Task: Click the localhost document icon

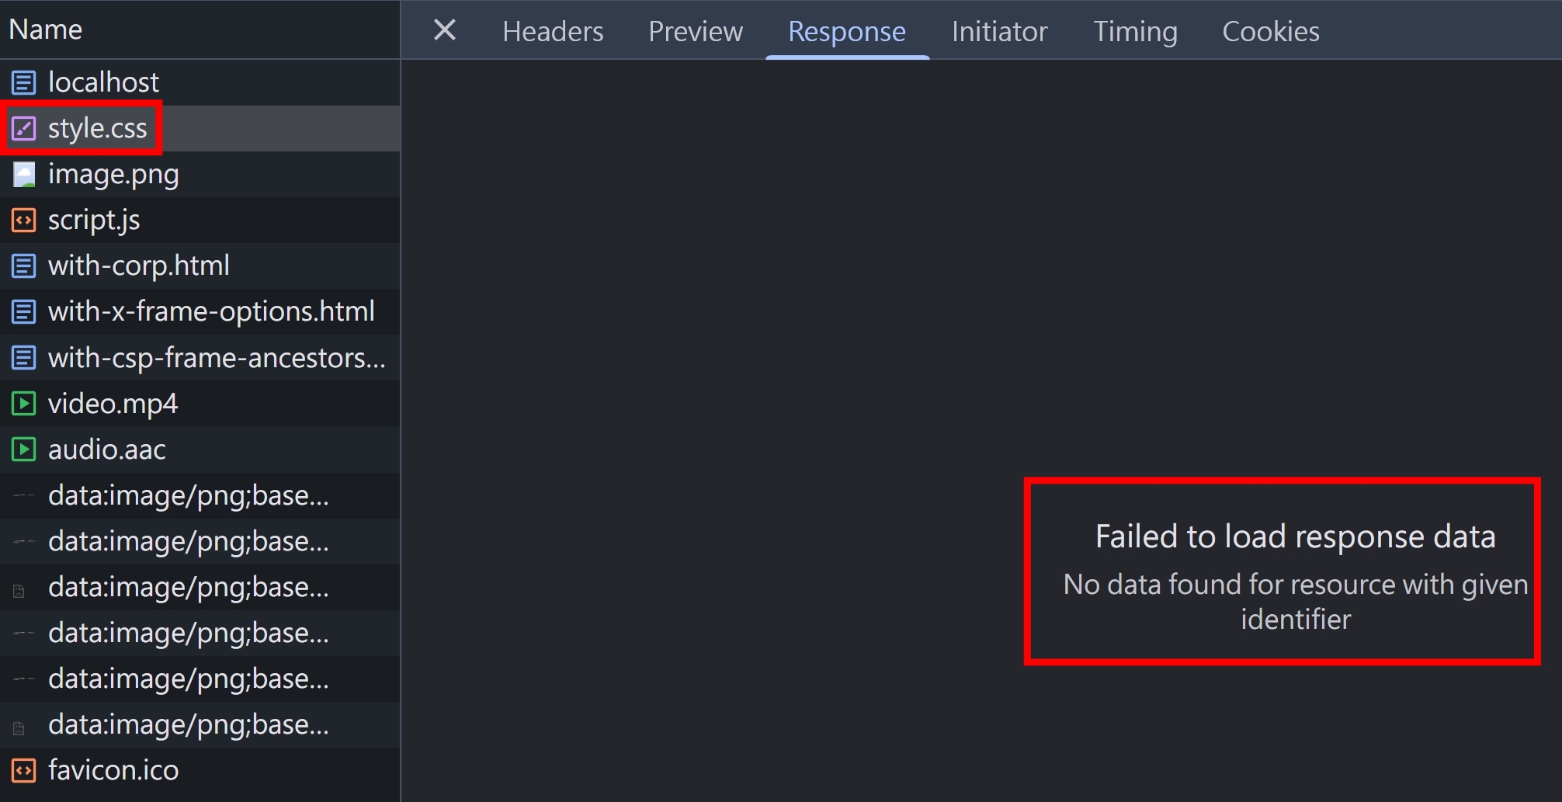Action: coord(23,82)
